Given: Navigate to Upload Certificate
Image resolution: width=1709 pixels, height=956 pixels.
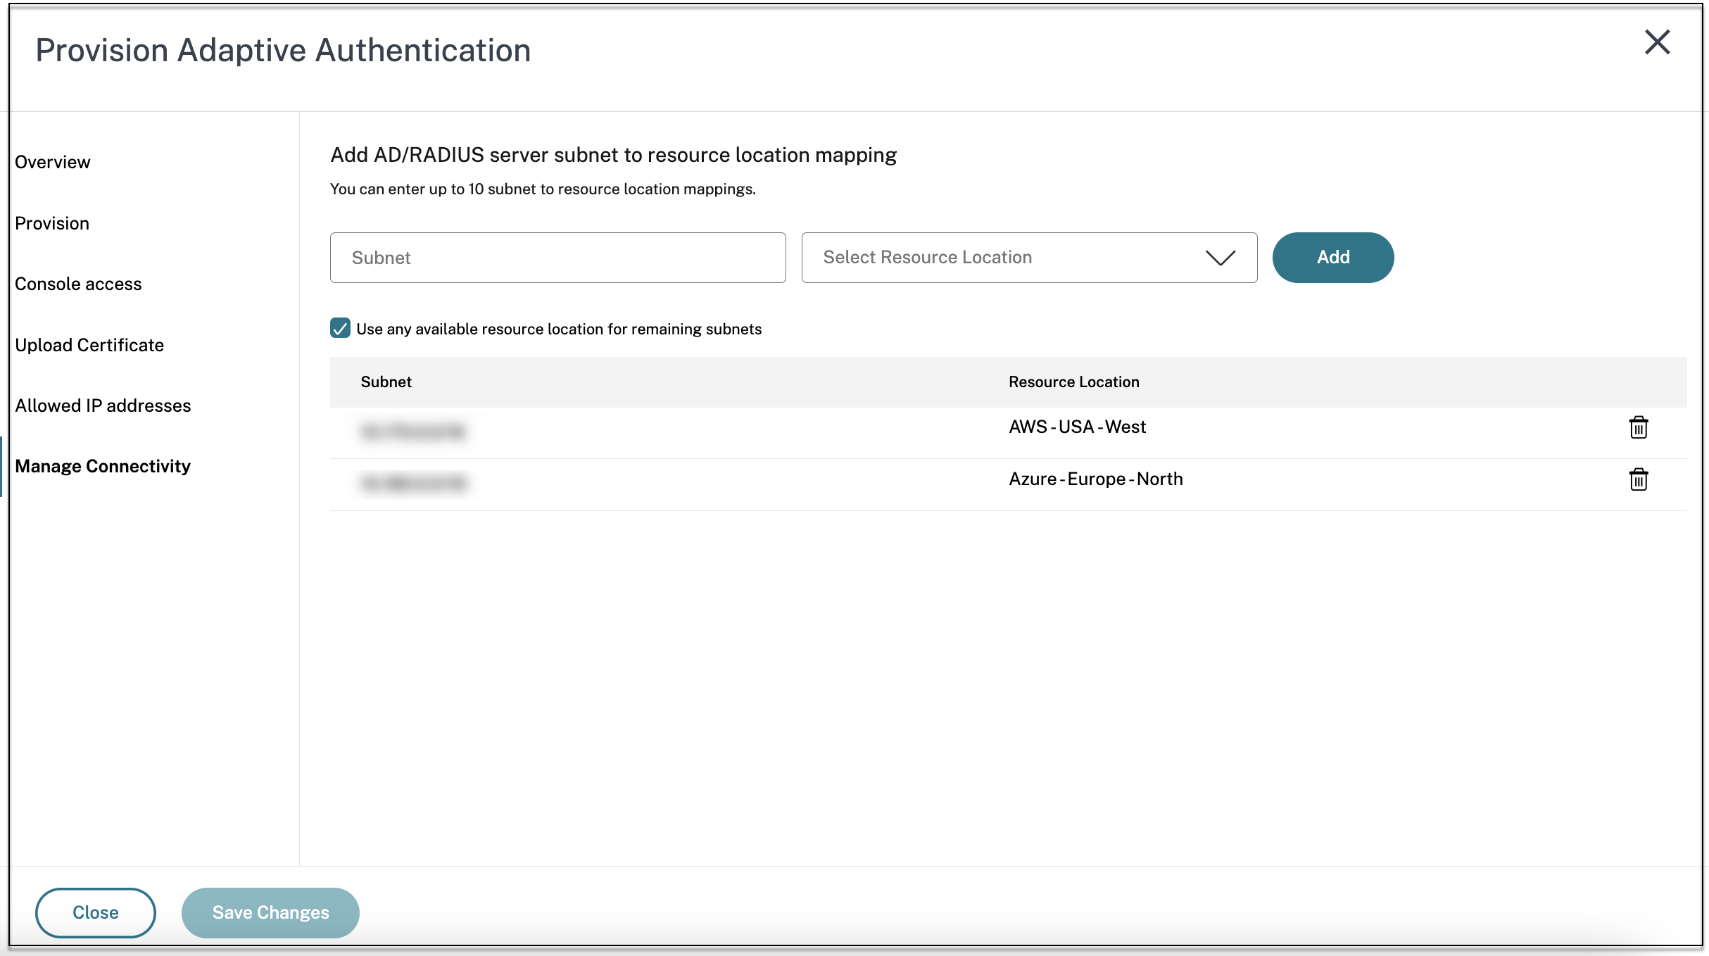Looking at the screenshot, I should [x=89, y=345].
